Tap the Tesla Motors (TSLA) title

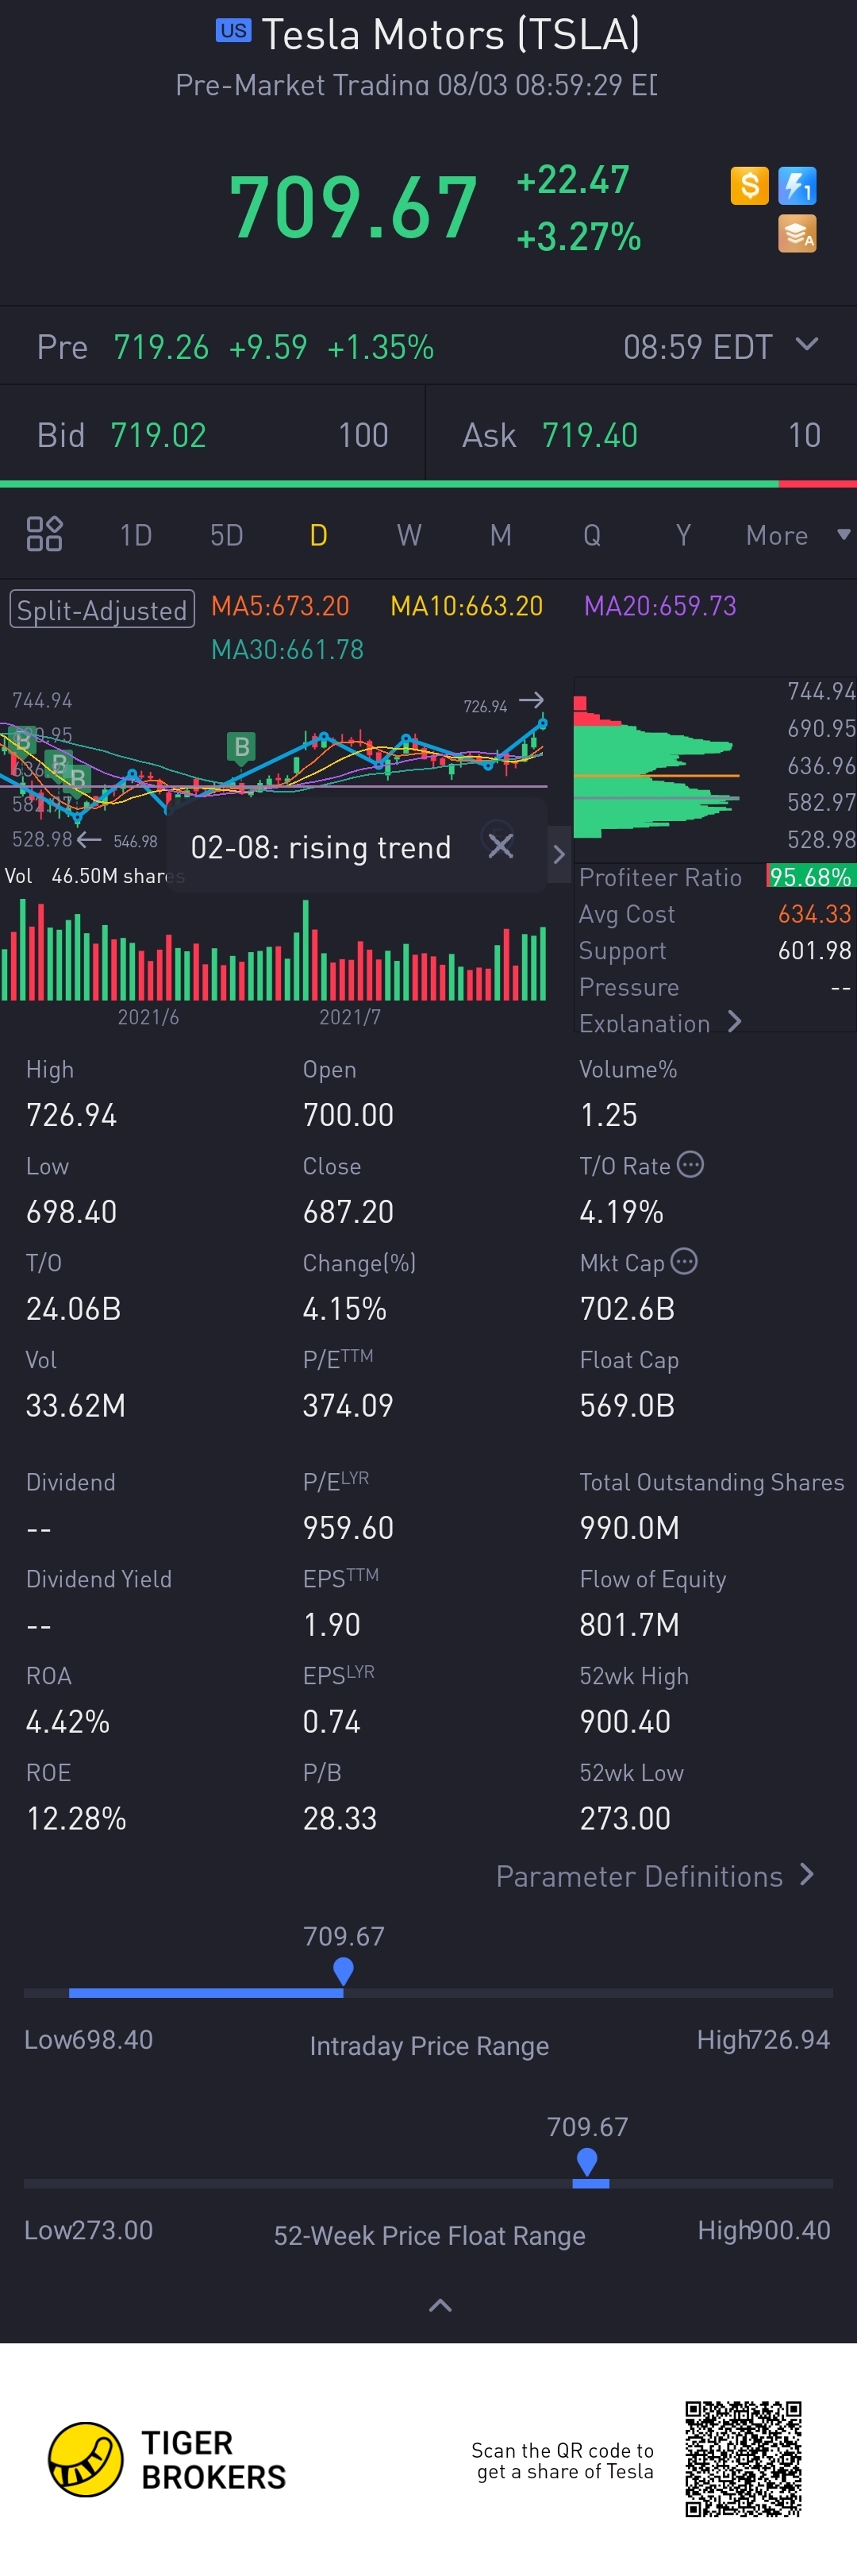click(451, 35)
